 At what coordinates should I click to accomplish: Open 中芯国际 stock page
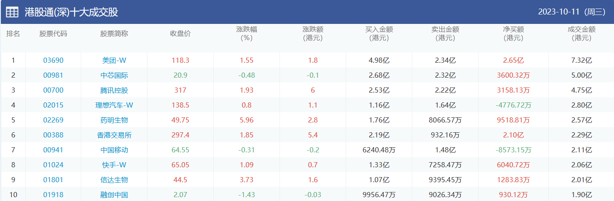(x=114, y=76)
